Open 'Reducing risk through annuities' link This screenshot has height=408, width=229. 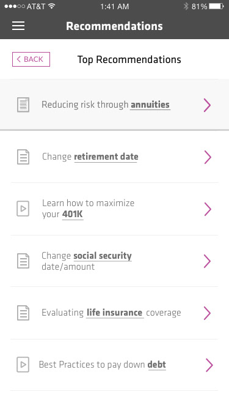pos(106,105)
